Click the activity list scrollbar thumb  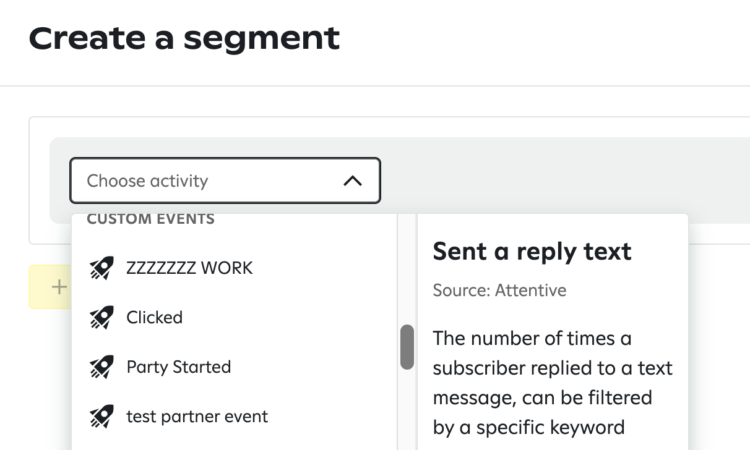tap(407, 347)
